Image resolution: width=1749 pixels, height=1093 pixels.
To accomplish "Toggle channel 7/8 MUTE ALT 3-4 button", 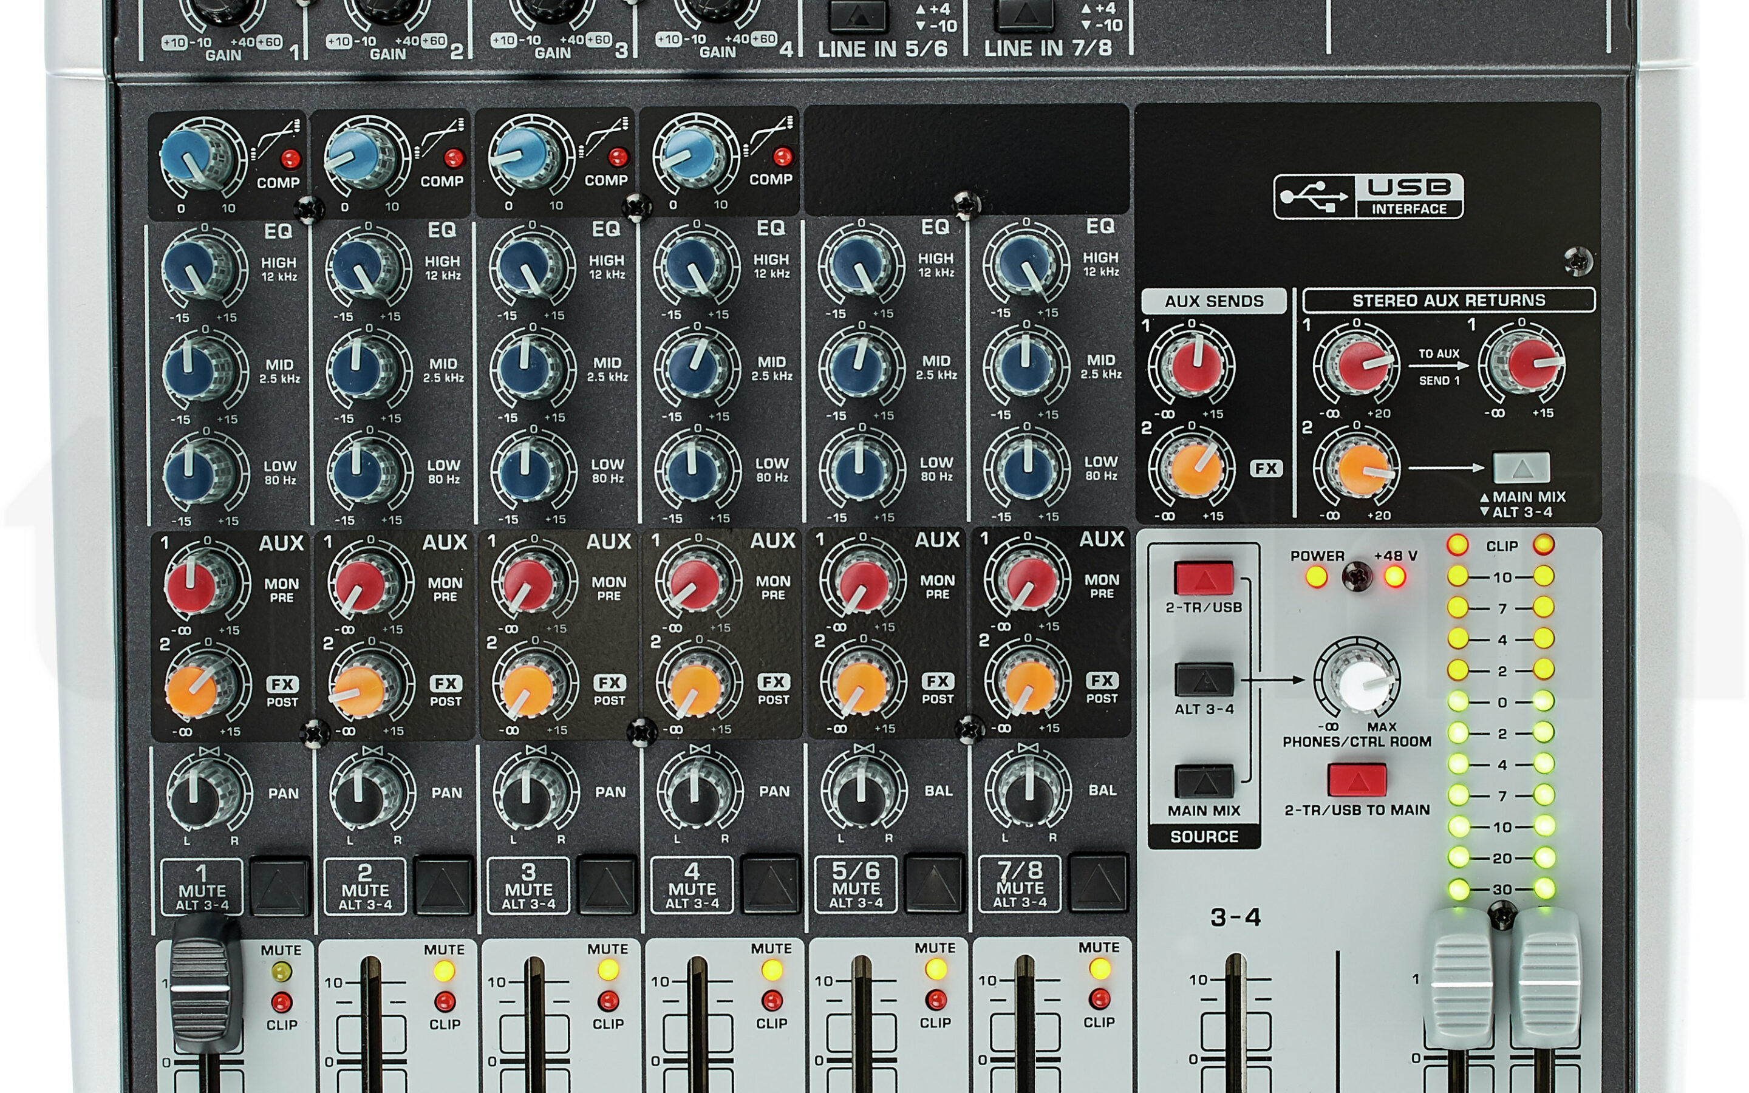I will click(1099, 884).
